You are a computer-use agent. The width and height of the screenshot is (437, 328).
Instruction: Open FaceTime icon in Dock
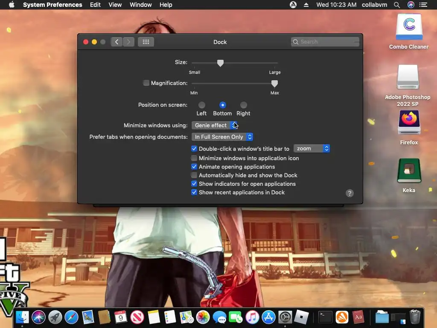tap(236, 317)
